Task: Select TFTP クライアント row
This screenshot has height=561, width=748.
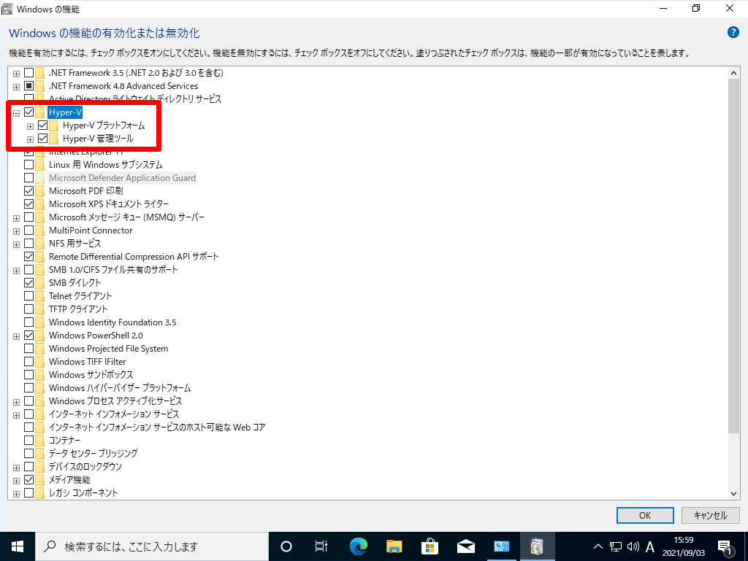Action: [78, 309]
